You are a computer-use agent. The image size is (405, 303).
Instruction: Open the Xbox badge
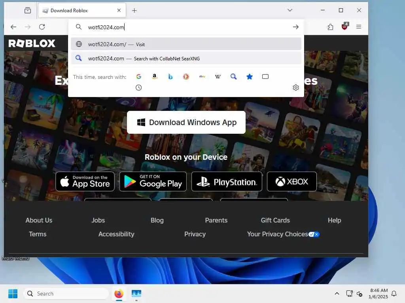pyautogui.click(x=292, y=181)
